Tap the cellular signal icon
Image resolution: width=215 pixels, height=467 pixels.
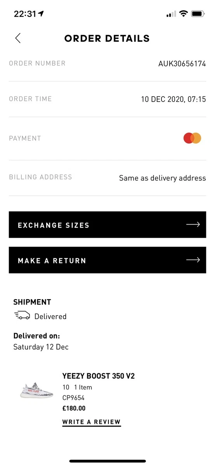coord(171,14)
